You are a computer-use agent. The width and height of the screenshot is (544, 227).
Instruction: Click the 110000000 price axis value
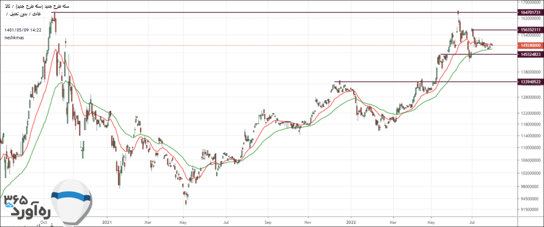coord(531,148)
